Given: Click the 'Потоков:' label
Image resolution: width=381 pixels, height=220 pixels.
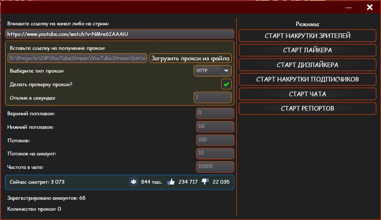Looking at the screenshot, I should pos(19,141).
